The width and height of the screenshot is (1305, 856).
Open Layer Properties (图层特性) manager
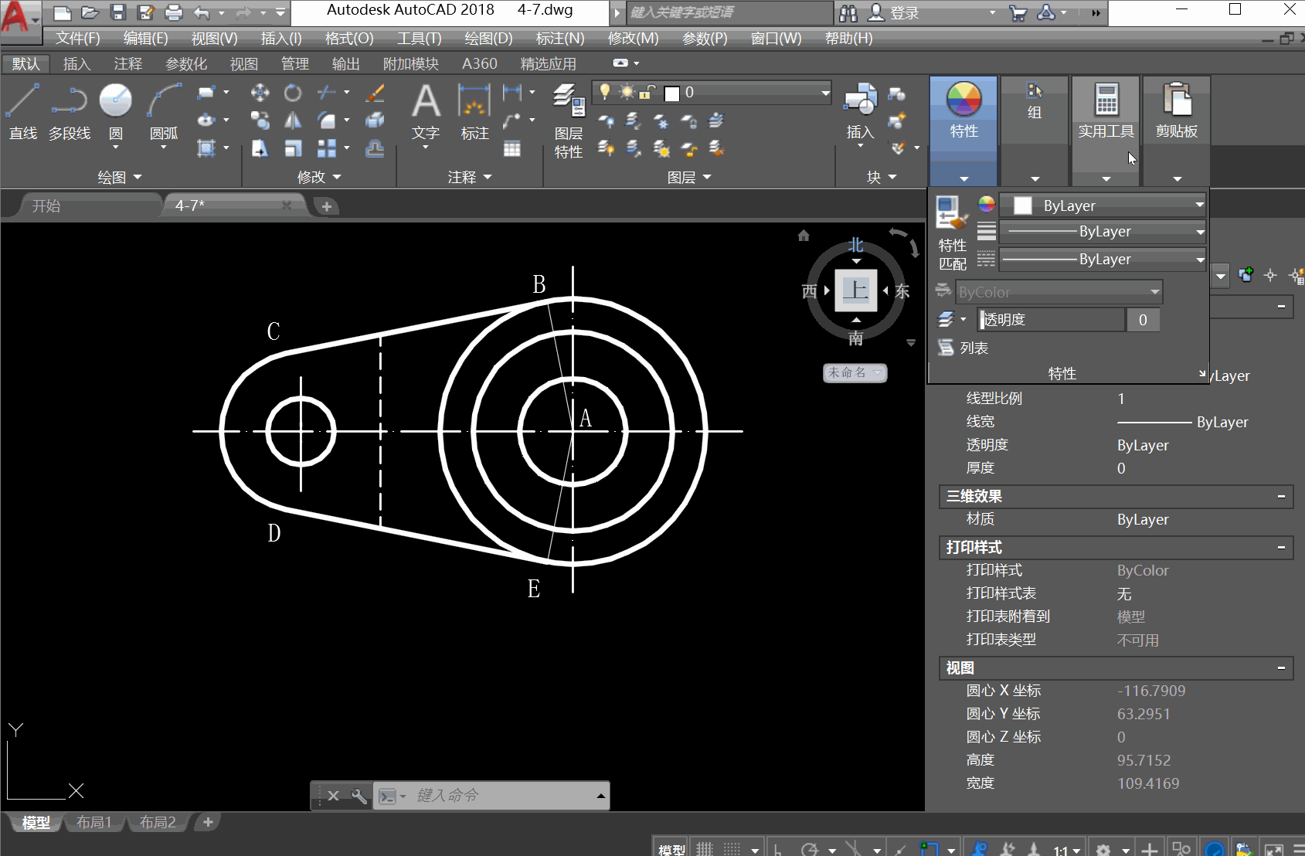(x=569, y=121)
